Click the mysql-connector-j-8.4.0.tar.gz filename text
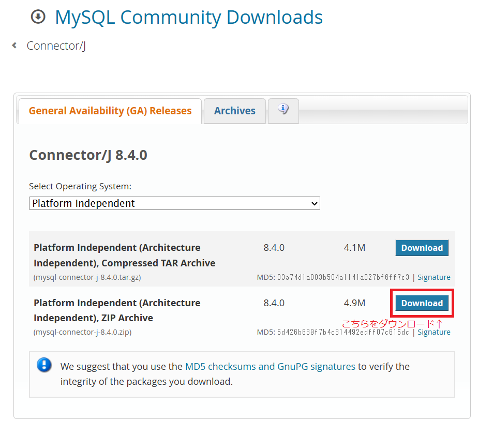 pyautogui.click(x=87, y=277)
